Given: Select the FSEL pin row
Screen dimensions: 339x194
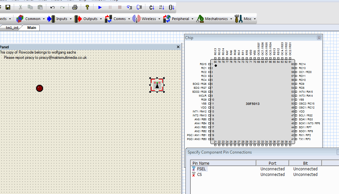Looking at the screenshot, I should pos(265,169).
